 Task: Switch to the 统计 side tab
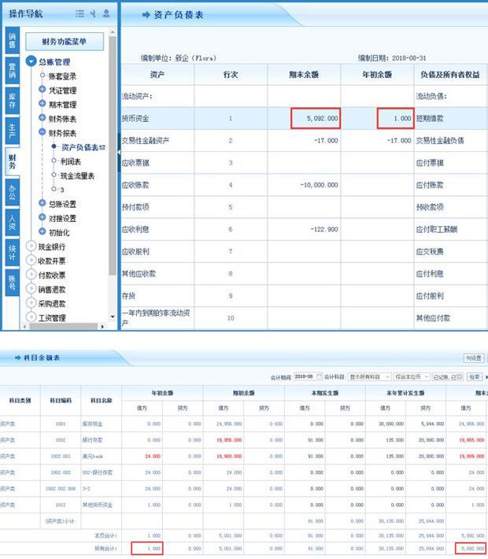(12, 253)
